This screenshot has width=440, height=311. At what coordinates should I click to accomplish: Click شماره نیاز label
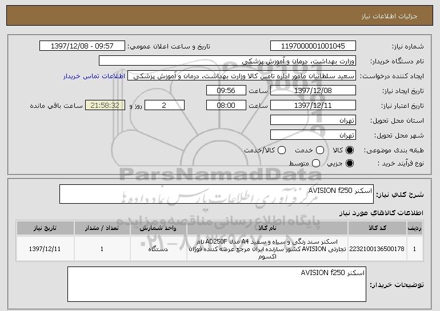coord(408,46)
